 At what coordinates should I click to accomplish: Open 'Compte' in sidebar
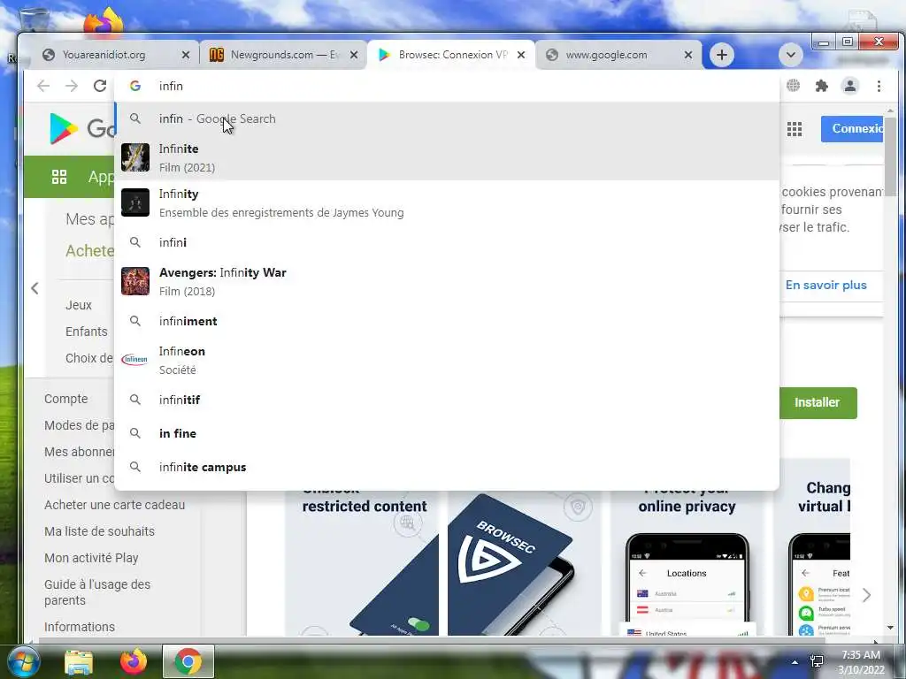[x=65, y=399]
